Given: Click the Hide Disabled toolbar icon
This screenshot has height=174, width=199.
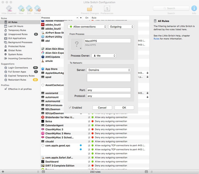Looking at the screenshot, I should pos(9,9).
